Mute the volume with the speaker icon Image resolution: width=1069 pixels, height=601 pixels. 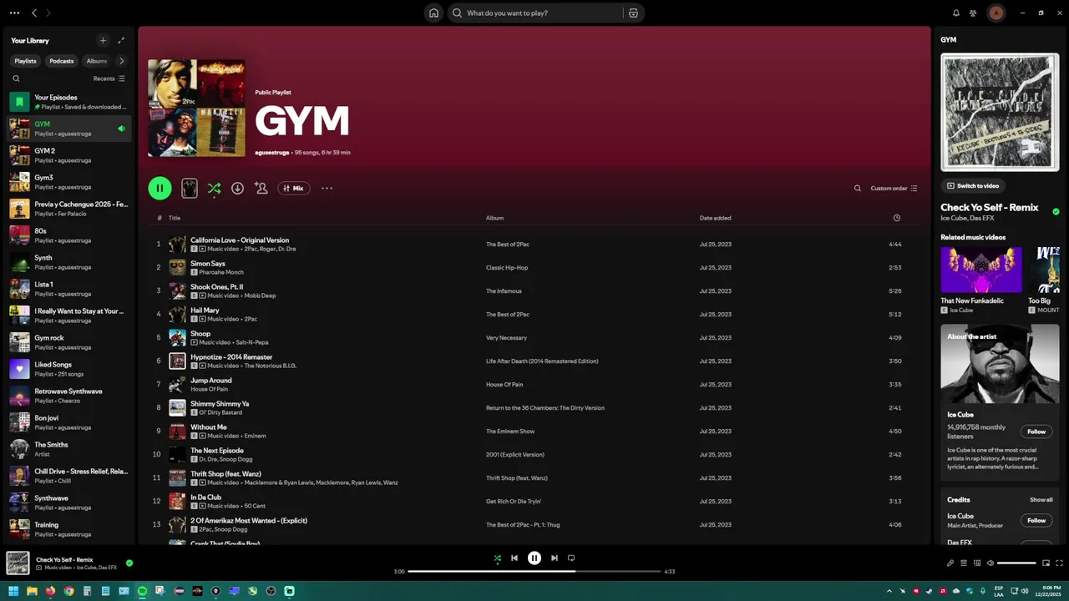(990, 563)
